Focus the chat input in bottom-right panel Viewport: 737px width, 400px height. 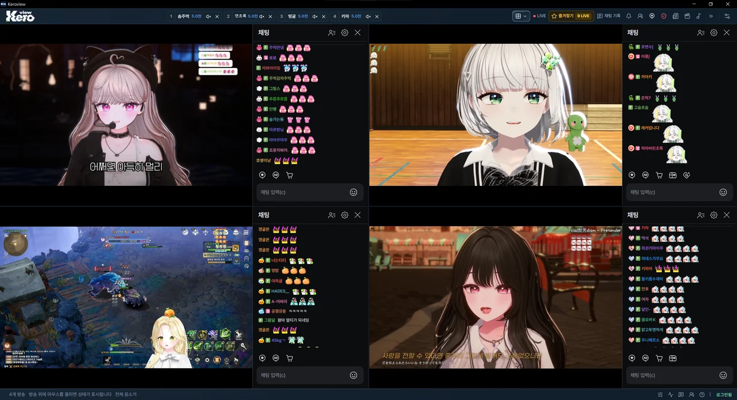[679, 375]
